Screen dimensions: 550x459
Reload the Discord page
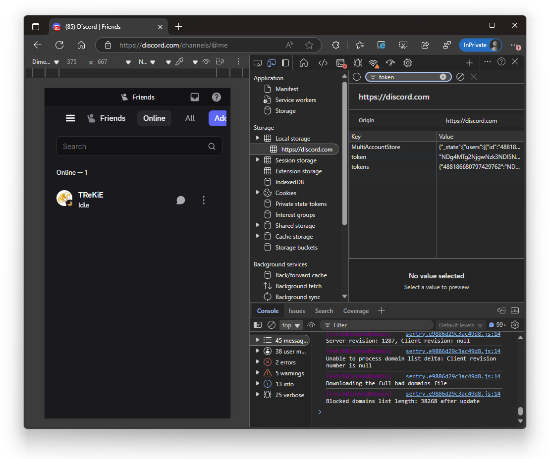coord(59,45)
